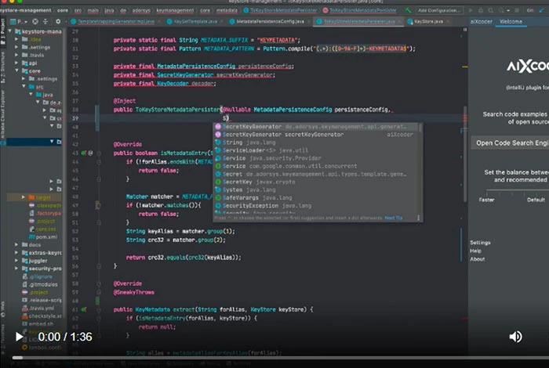Image resolution: width=549 pixels, height=368 pixels.
Task: Open the Structure tool window stripe
Action: [x=3, y=67]
